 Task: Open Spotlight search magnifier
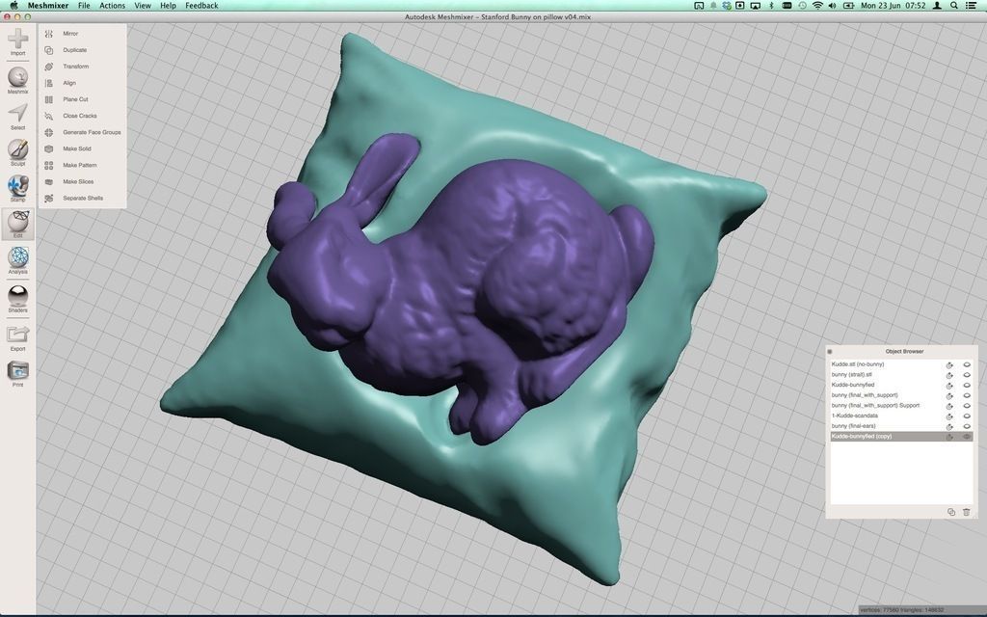click(954, 5)
